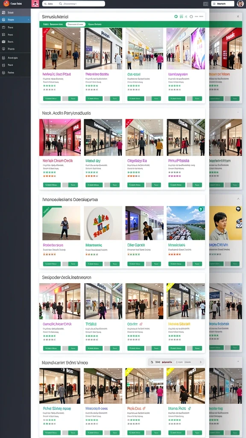The height and width of the screenshot is (438, 246).
Task: Close the background window with the X icon
Action: tap(238, 17)
